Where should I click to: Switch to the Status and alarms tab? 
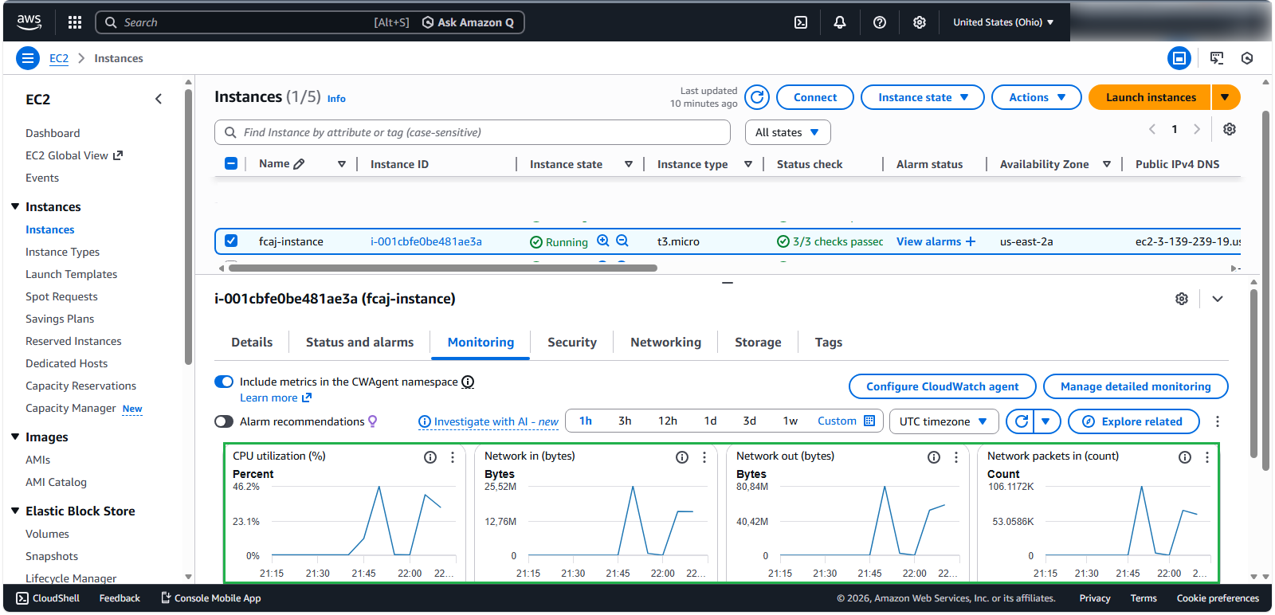pyautogui.click(x=359, y=343)
